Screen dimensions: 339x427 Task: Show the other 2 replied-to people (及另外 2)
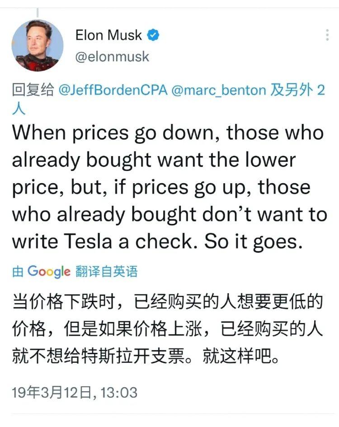[298, 90]
